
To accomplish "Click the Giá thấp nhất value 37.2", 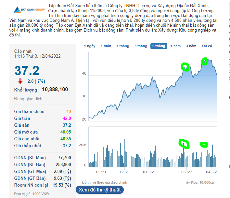I will [67, 146].
